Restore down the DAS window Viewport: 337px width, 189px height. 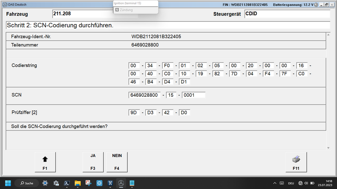click(327, 4)
